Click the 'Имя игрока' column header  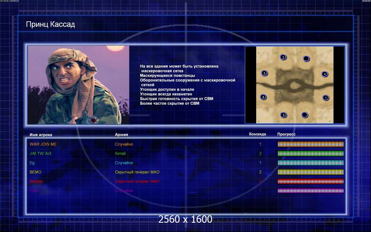tap(41, 135)
